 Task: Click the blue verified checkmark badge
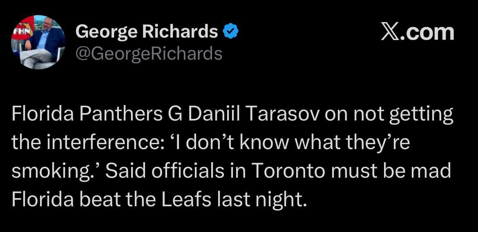pos(231,32)
